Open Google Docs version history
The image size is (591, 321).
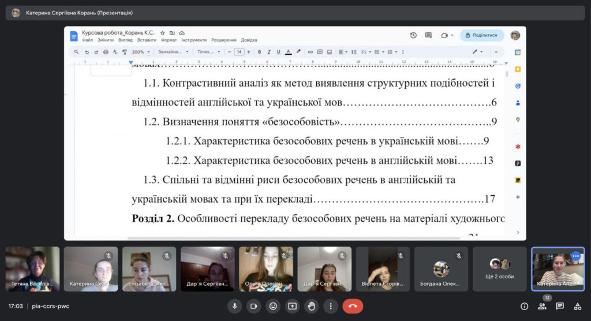tap(413, 35)
